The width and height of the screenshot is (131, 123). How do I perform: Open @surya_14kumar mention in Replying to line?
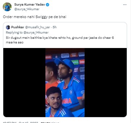pyautogui.click(x=36, y=33)
